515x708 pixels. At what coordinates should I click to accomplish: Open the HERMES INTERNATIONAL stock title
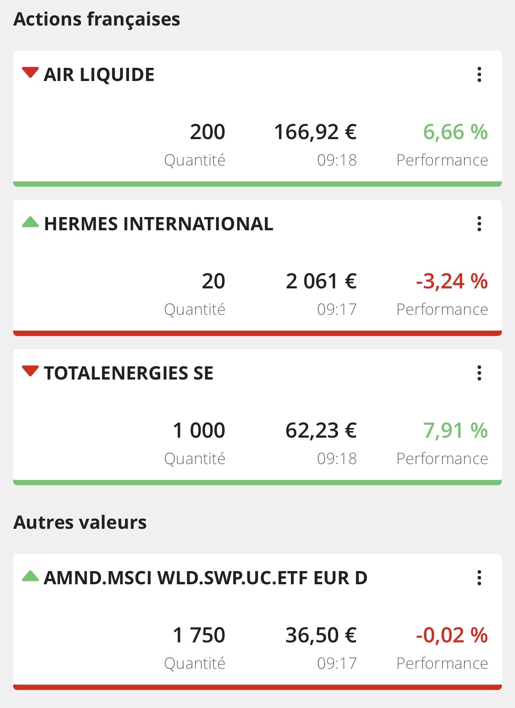pos(158,224)
